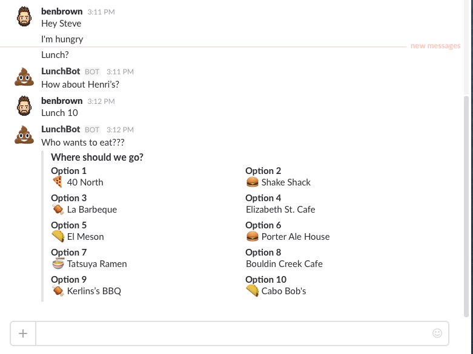Click the meat emoji next to La Barbeque
This screenshot has height=354, width=473.
click(58, 210)
